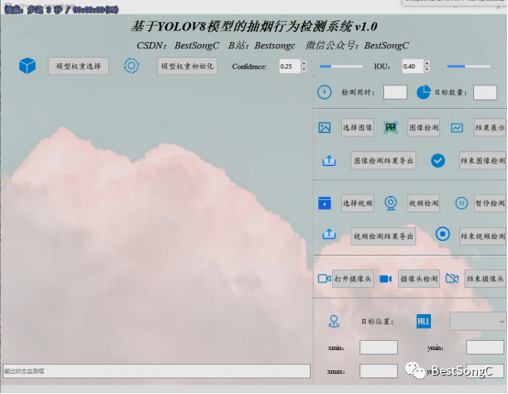
Task: Click the blue ALL icon
Action: click(x=424, y=322)
